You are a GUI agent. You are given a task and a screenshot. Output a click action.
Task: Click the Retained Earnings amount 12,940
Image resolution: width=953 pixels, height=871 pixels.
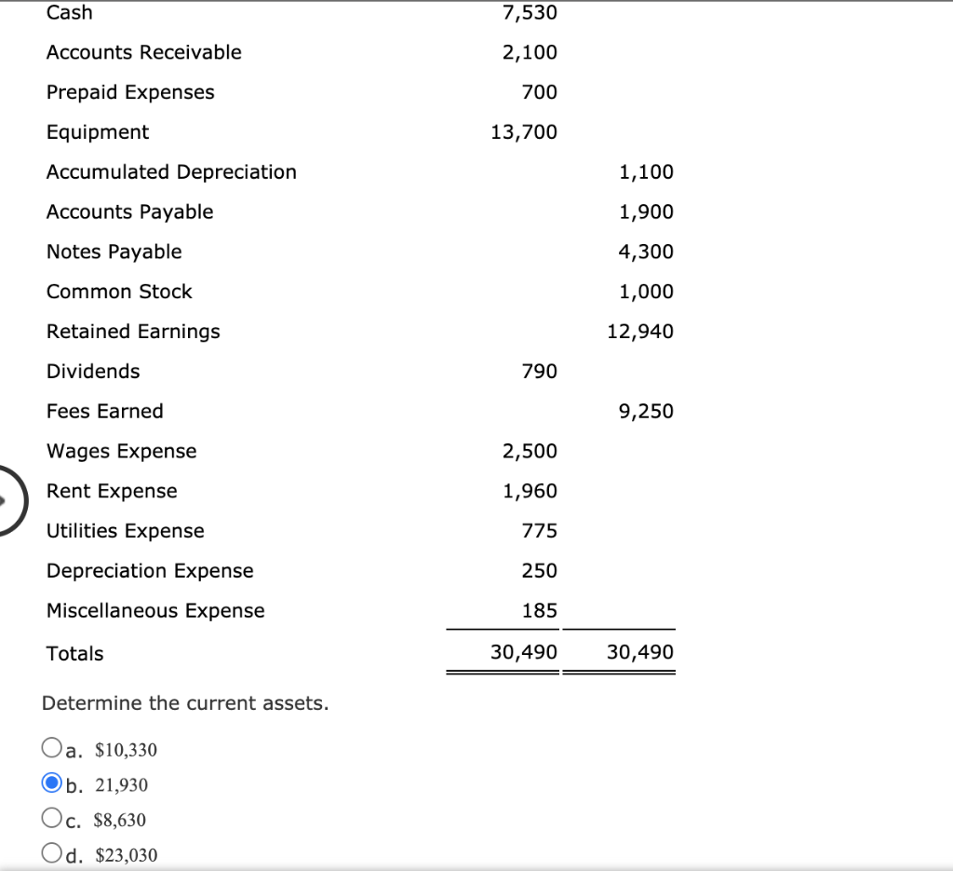click(x=640, y=332)
